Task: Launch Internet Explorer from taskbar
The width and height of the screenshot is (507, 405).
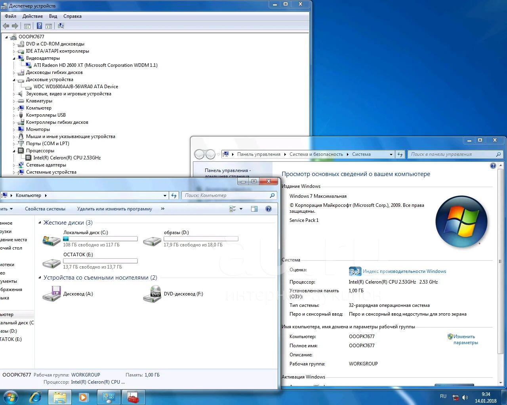Action: point(36,397)
